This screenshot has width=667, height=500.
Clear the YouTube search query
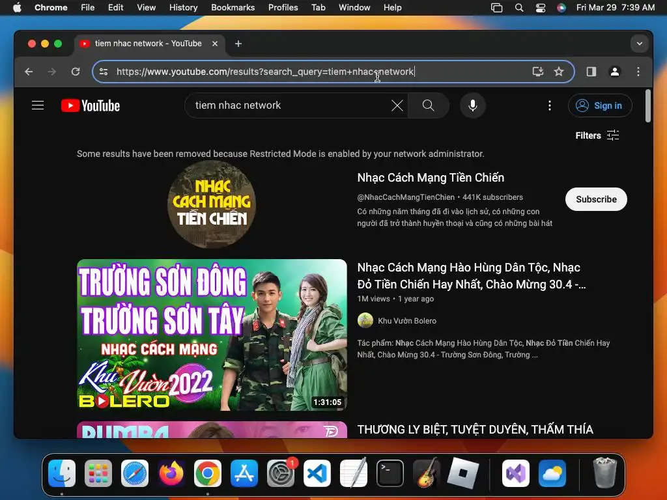[x=397, y=105]
